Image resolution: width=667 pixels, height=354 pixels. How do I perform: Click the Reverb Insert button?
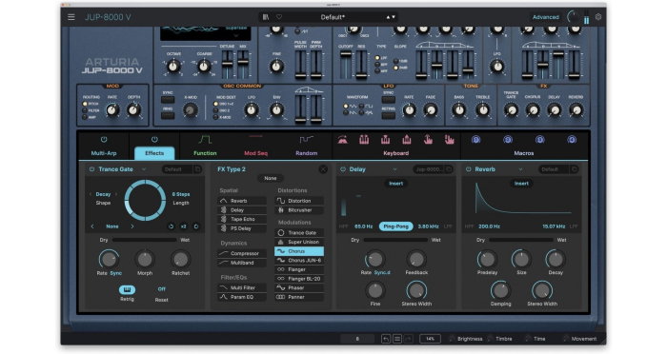pyautogui.click(x=521, y=184)
